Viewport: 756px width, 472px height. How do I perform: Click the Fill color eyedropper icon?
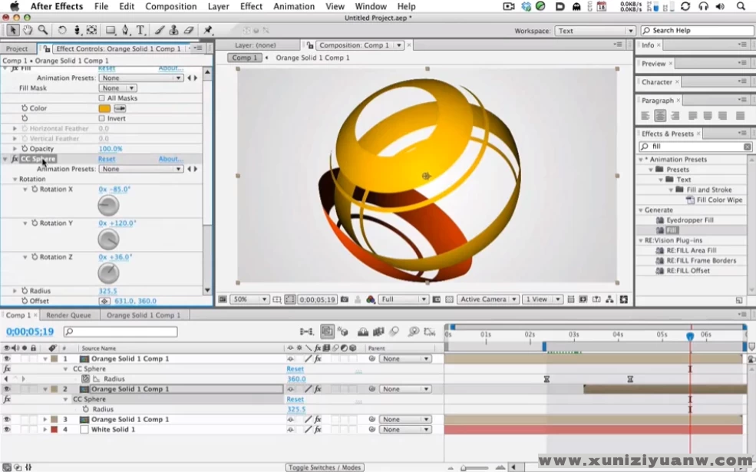tap(120, 108)
